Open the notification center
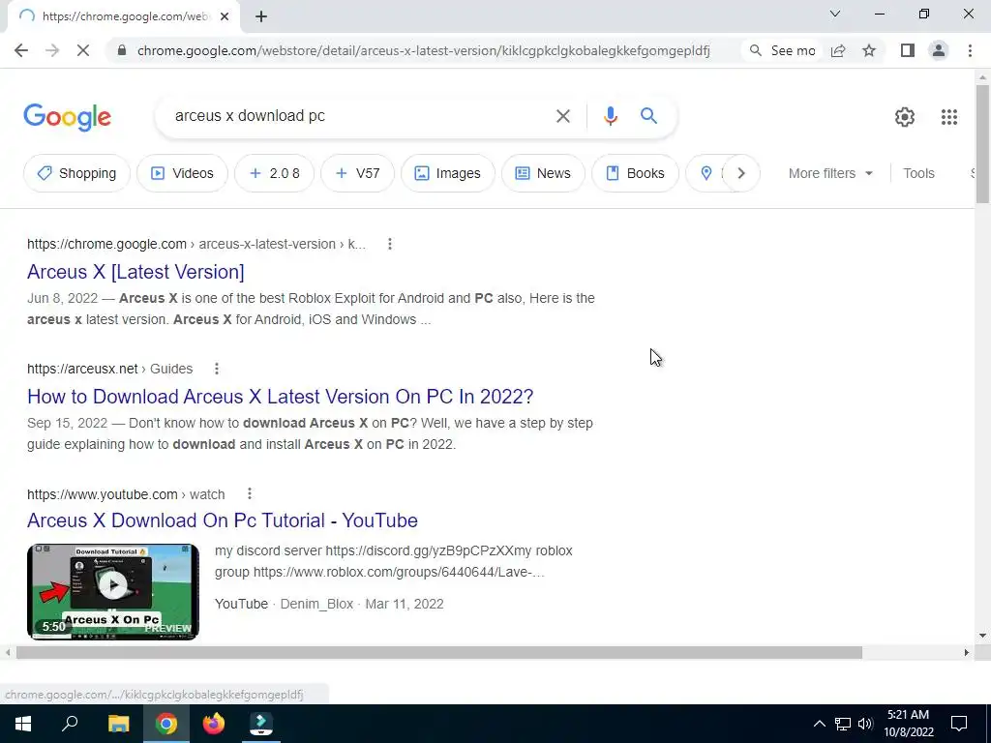The width and height of the screenshot is (991, 743). point(959,724)
